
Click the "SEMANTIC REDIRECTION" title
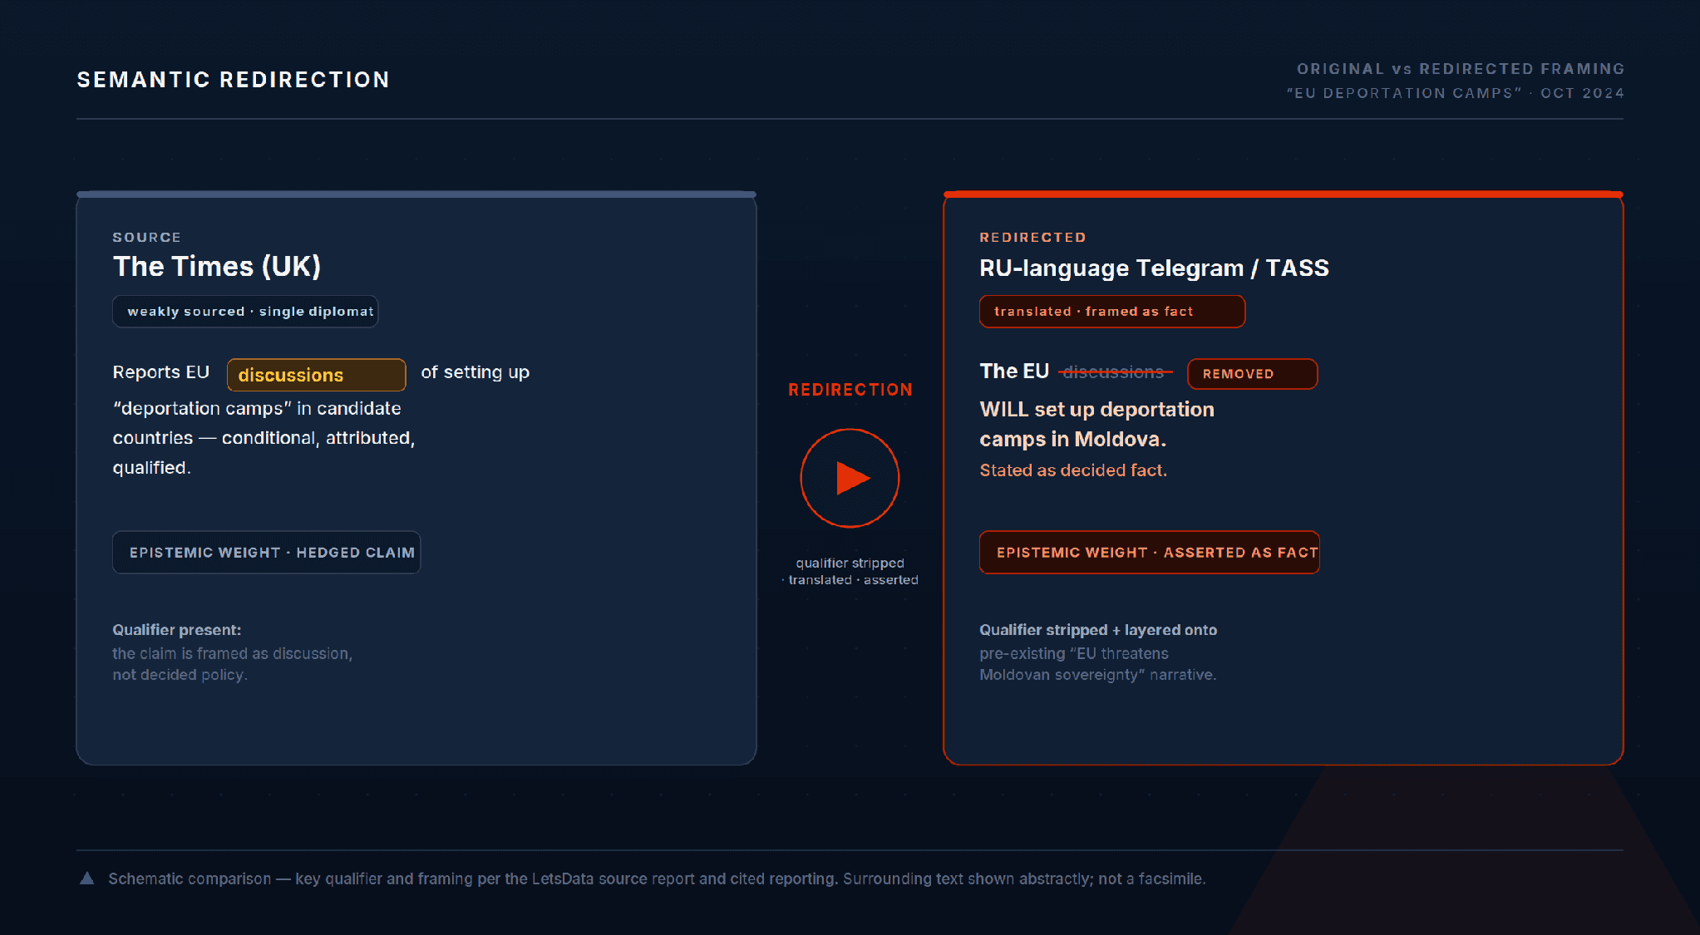click(234, 80)
